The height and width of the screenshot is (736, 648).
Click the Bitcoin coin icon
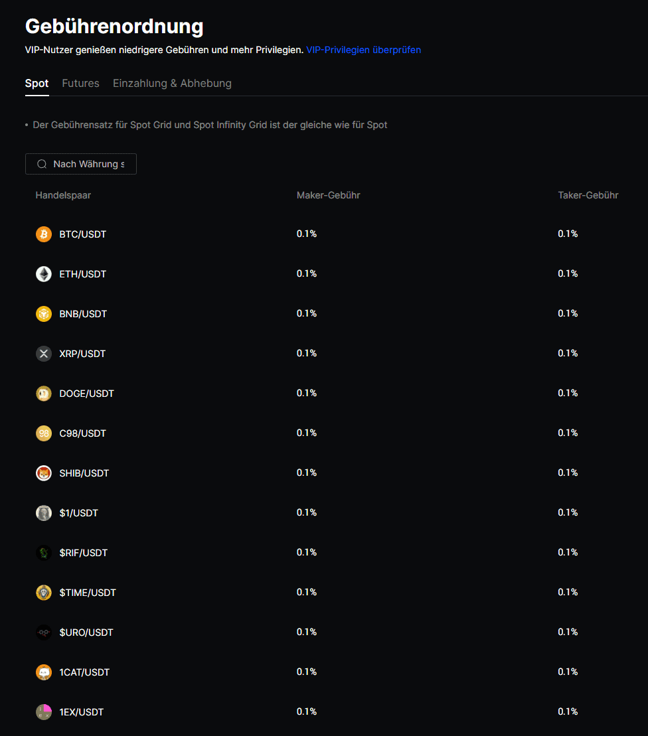[44, 234]
